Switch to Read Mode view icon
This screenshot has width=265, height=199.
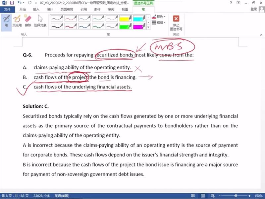click(193, 196)
